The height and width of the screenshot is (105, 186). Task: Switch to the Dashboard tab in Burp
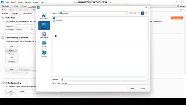click(6, 6)
